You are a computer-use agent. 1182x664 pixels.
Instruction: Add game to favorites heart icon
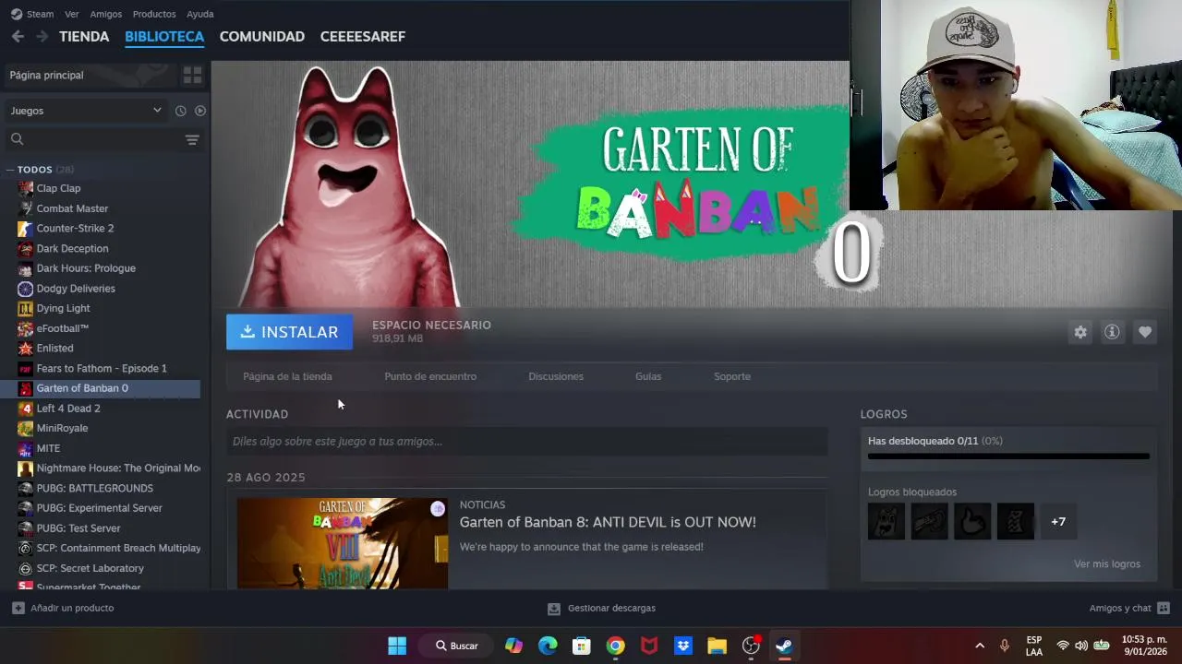[x=1145, y=332]
